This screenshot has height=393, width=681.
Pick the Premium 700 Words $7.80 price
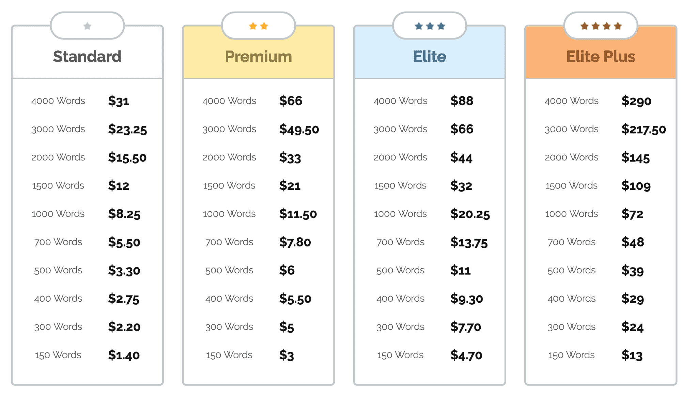295,242
